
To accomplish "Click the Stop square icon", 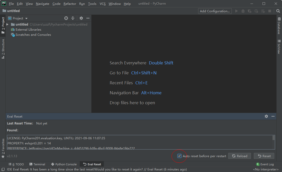I will tap(270, 11).
